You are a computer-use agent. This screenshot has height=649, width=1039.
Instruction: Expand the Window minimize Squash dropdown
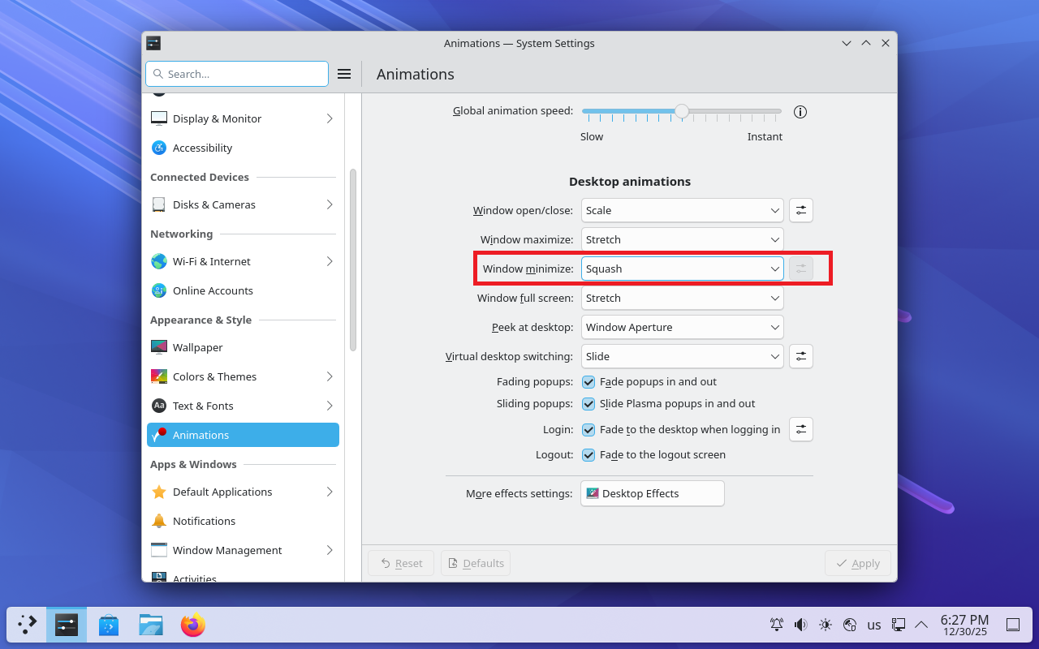682,269
